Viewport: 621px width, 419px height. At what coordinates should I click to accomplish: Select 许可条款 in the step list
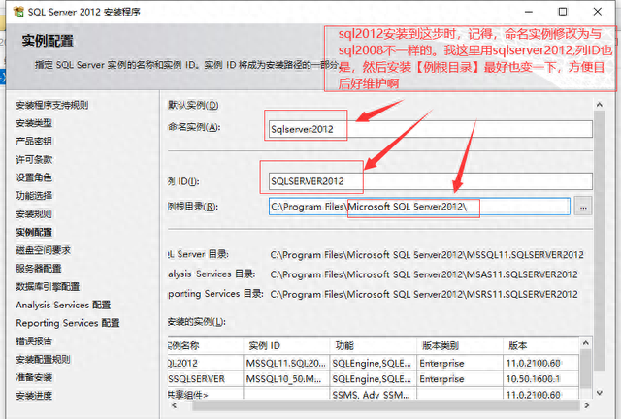[x=34, y=159]
